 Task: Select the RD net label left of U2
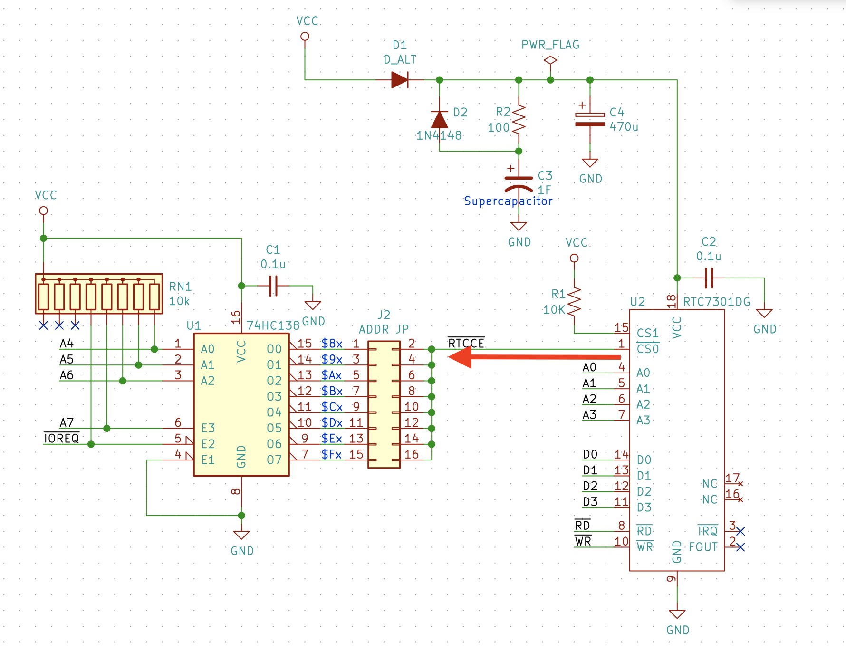point(582,525)
